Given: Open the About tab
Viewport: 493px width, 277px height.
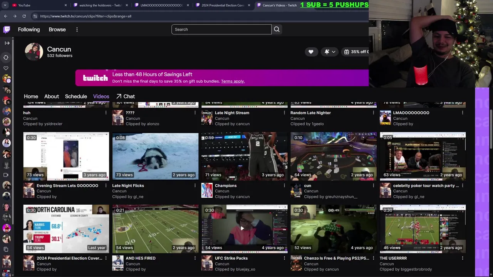Looking at the screenshot, I should [52, 97].
